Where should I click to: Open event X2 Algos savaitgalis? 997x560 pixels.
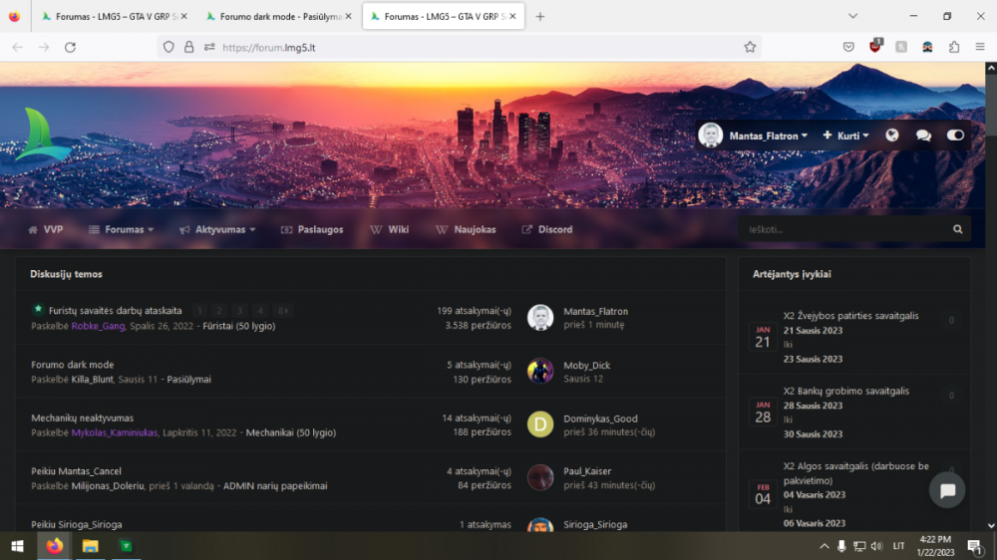click(855, 473)
